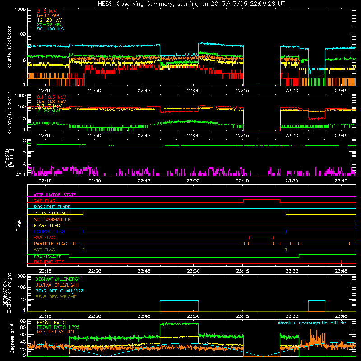The height and width of the screenshot is (361, 361).
Task: Click the PARTICLE_FLAG label
Action: click(51, 243)
